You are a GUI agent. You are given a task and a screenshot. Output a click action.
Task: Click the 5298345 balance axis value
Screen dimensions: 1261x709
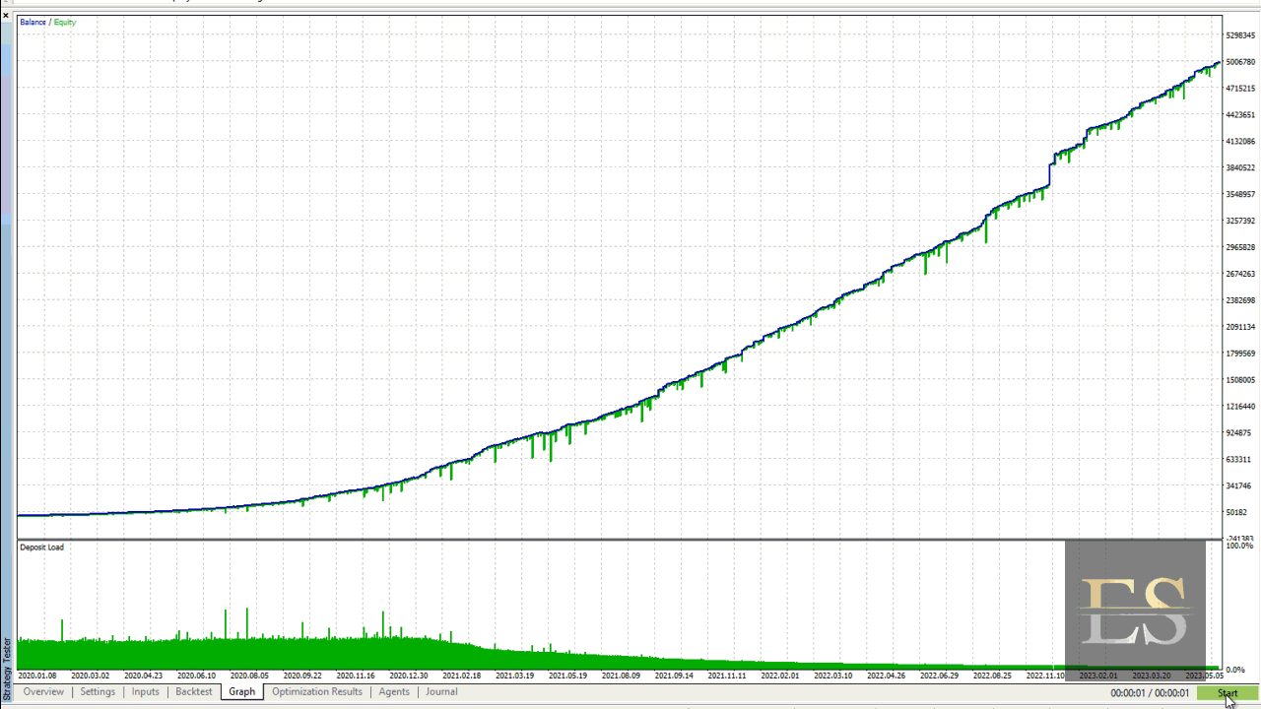1240,35
